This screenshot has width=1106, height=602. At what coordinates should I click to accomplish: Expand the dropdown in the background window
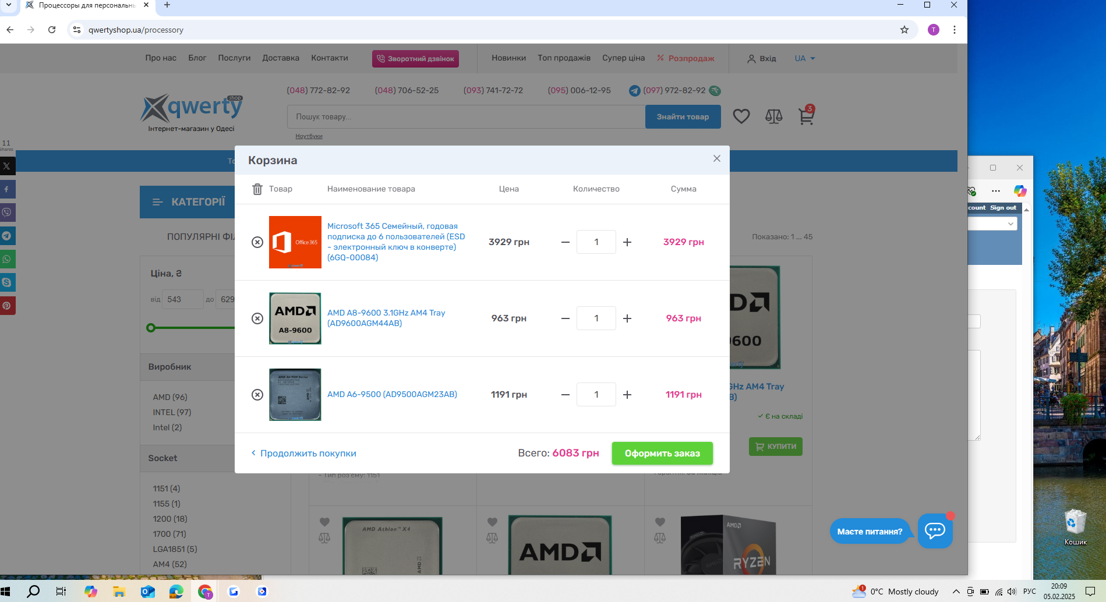[1011, 224]
